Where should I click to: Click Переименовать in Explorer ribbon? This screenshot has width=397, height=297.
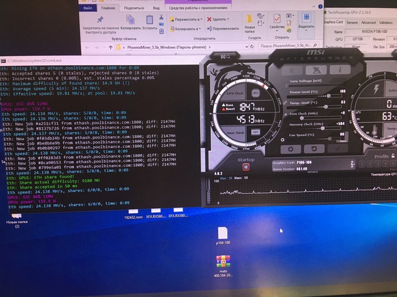point(223,28)
